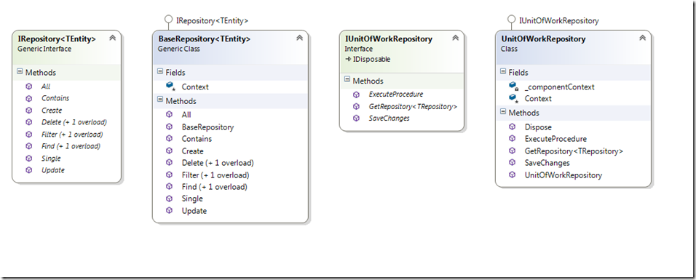Image resolution: width=696 pixels, height=280 pixels.
Task: Collapse the Methods section in IRepository<TEntity>
Action: tap(20, 71)
